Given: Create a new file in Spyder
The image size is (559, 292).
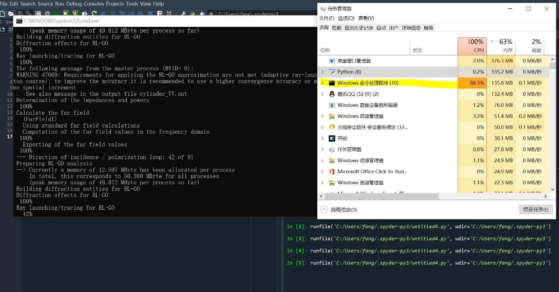Looking at the screenshot, I should tap(3, 14).
